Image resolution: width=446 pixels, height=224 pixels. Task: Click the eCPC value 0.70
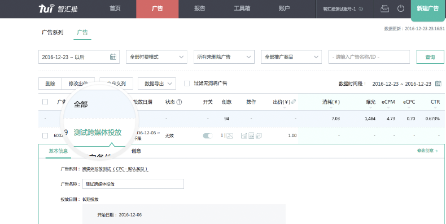coord(411,118)
